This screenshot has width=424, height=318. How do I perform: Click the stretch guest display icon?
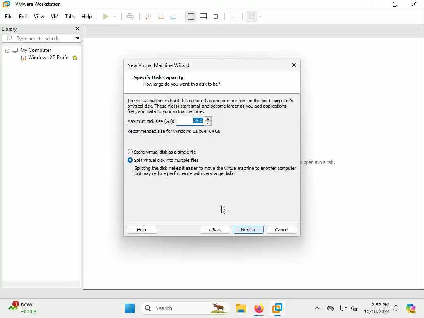click(x=251, y=17)
